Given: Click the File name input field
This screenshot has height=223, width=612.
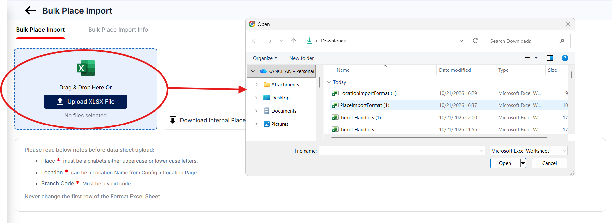Looking at the screenshot, I should point(402,151).
